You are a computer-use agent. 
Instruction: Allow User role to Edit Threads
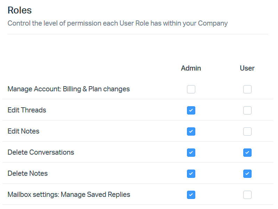[247, 110]
